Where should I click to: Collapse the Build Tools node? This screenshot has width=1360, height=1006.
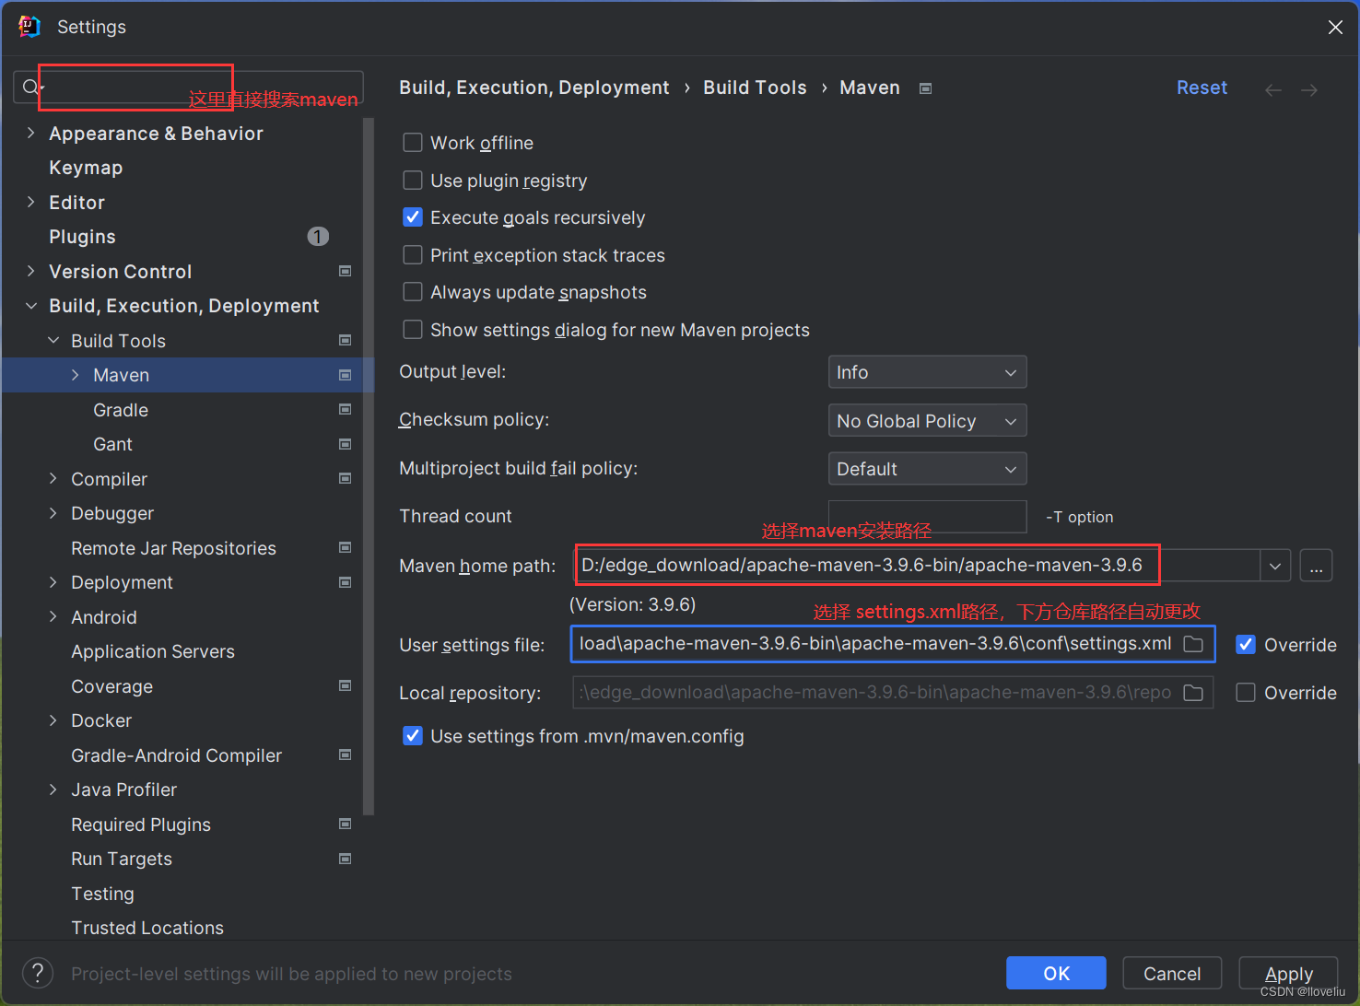tap(53, 340)
